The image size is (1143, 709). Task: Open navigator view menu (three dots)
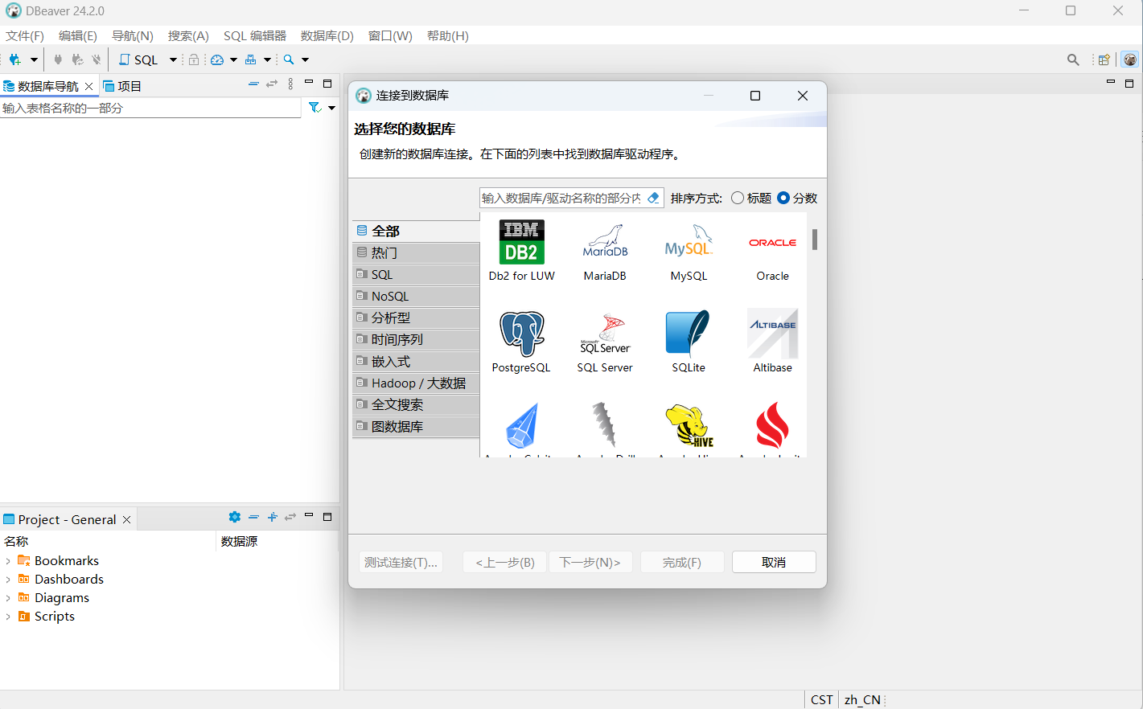point(290,84)
